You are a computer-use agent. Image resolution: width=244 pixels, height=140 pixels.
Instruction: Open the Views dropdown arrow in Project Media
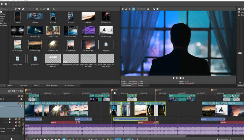tap(51, 9)
